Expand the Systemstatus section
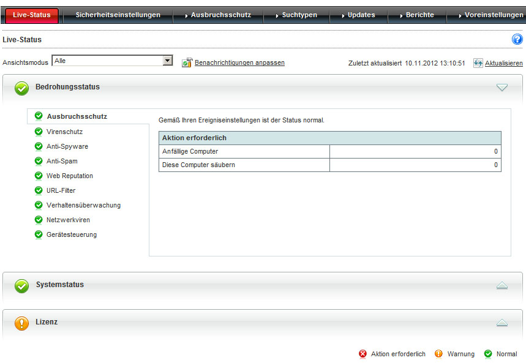Image resolution: width=526 pixels, height=363 pixels. [502, 285]
